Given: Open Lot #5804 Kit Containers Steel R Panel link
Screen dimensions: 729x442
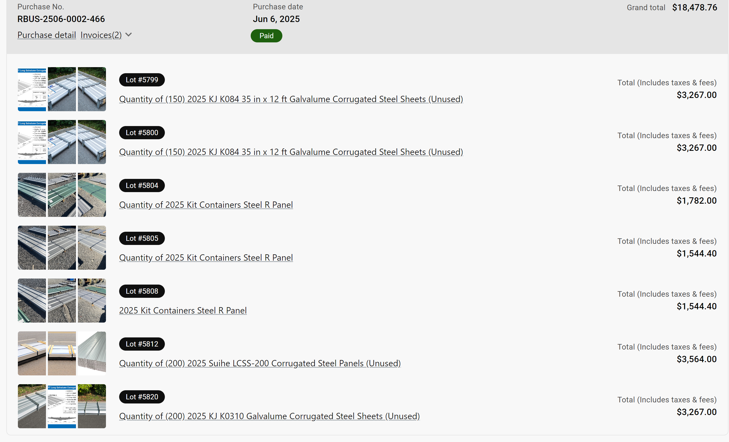Looking at the screenshot, I should click(x=206, y=205).
